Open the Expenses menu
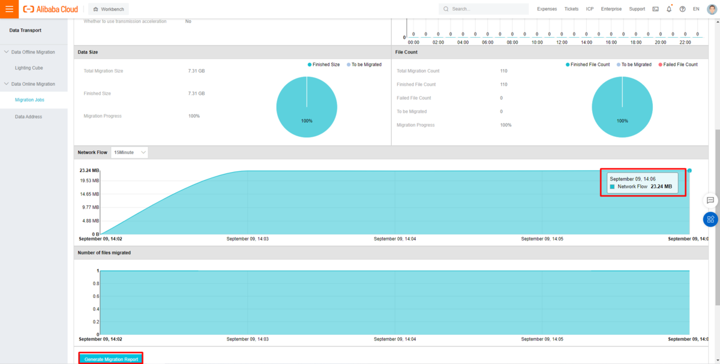Screen dimensions: 720x364 click(547, 9)
